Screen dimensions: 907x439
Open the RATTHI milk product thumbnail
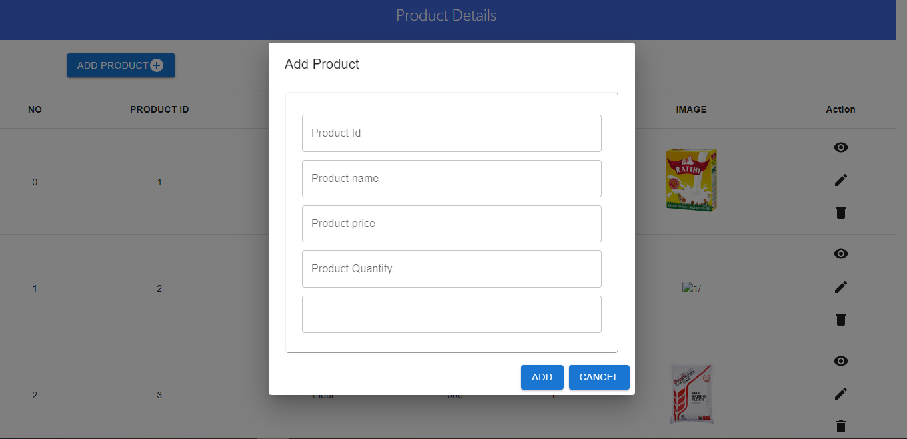691,180
